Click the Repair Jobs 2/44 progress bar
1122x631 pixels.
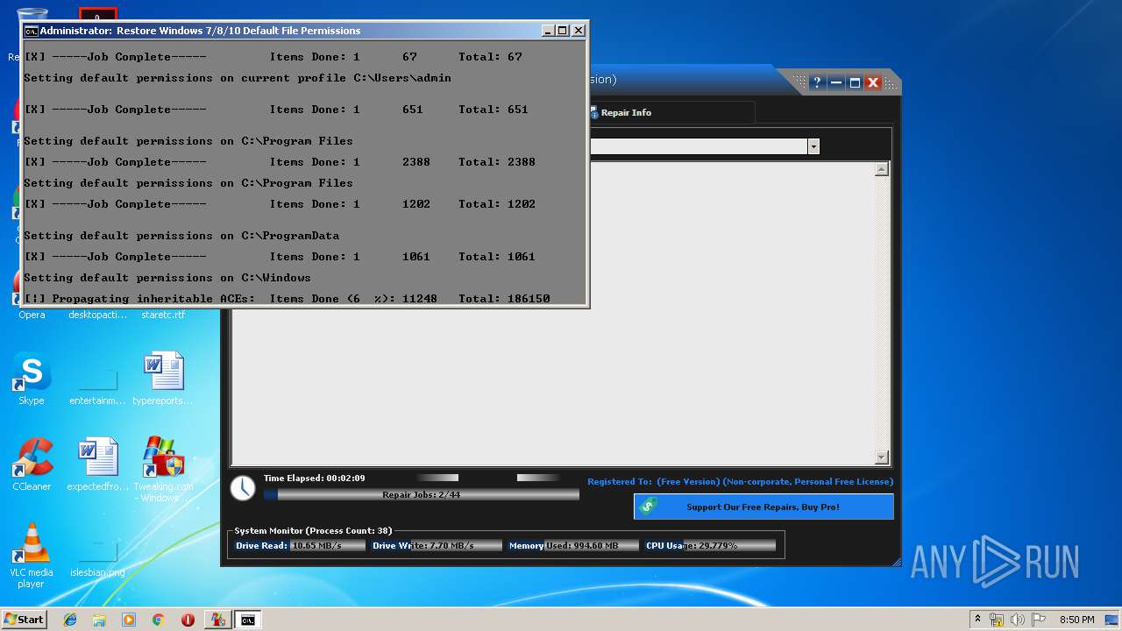[x=422, y=495]
